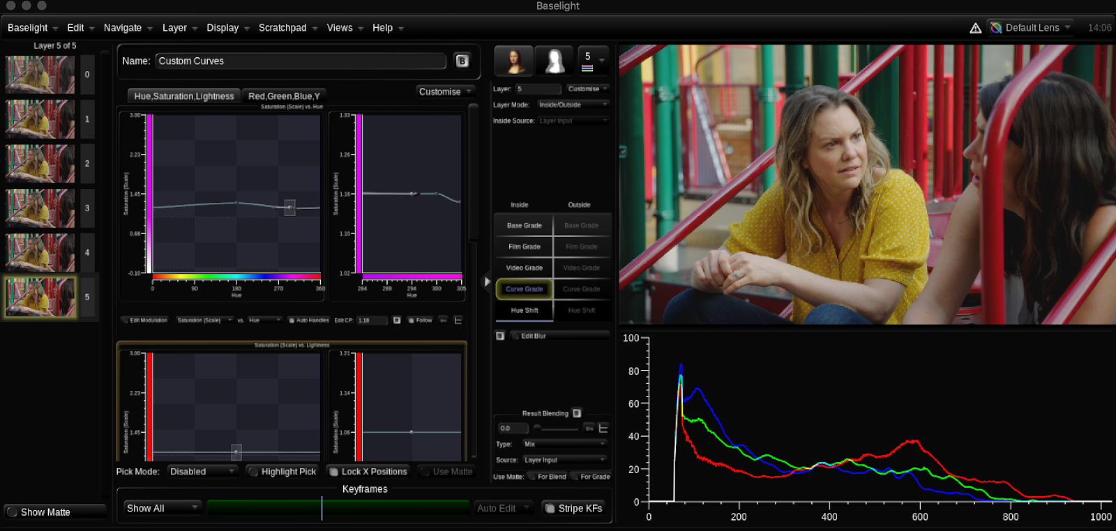Enable Use Matte For Grade
Screen dimensions: 1116x531
pos(591,477)
